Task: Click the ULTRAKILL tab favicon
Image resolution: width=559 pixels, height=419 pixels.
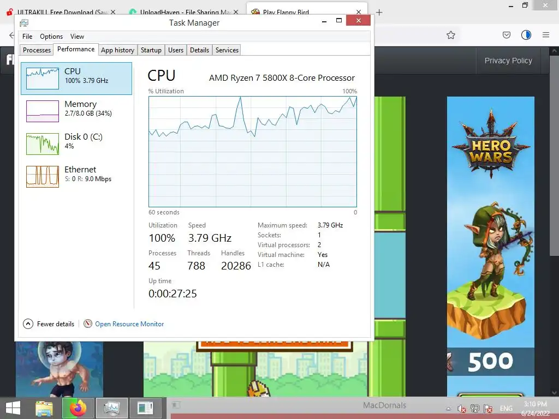Action: pos(10,12)
